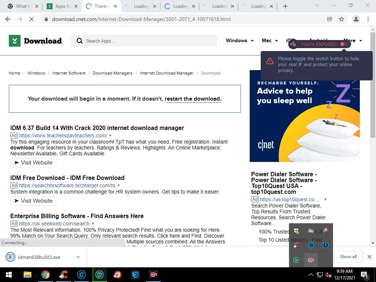This screenshot has width=376, height=282.
Task: Click the padlock site info icon
Action: pos(46,19)
